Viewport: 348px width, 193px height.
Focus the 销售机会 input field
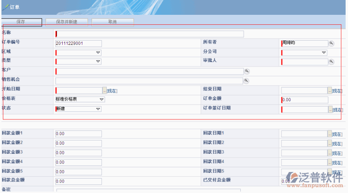[149, 81]
